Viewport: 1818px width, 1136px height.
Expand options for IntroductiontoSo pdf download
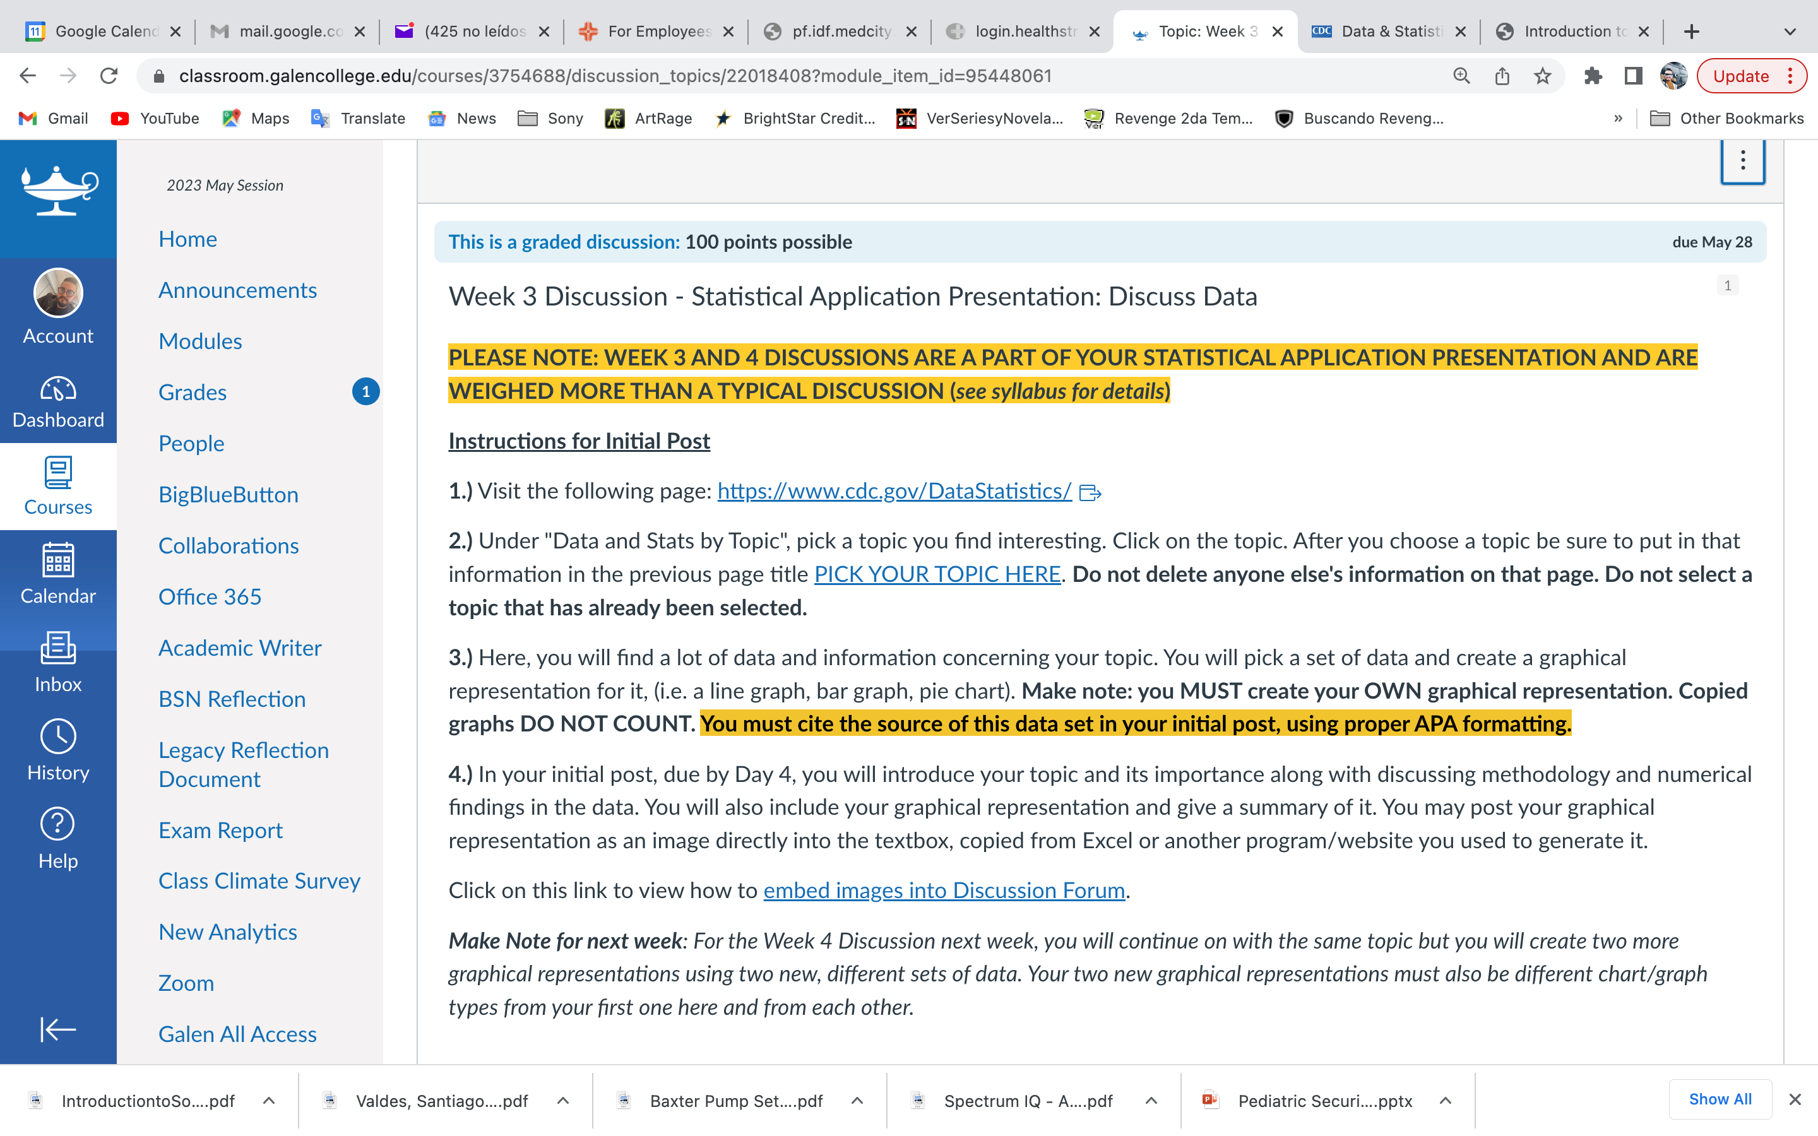[269, 1101]
